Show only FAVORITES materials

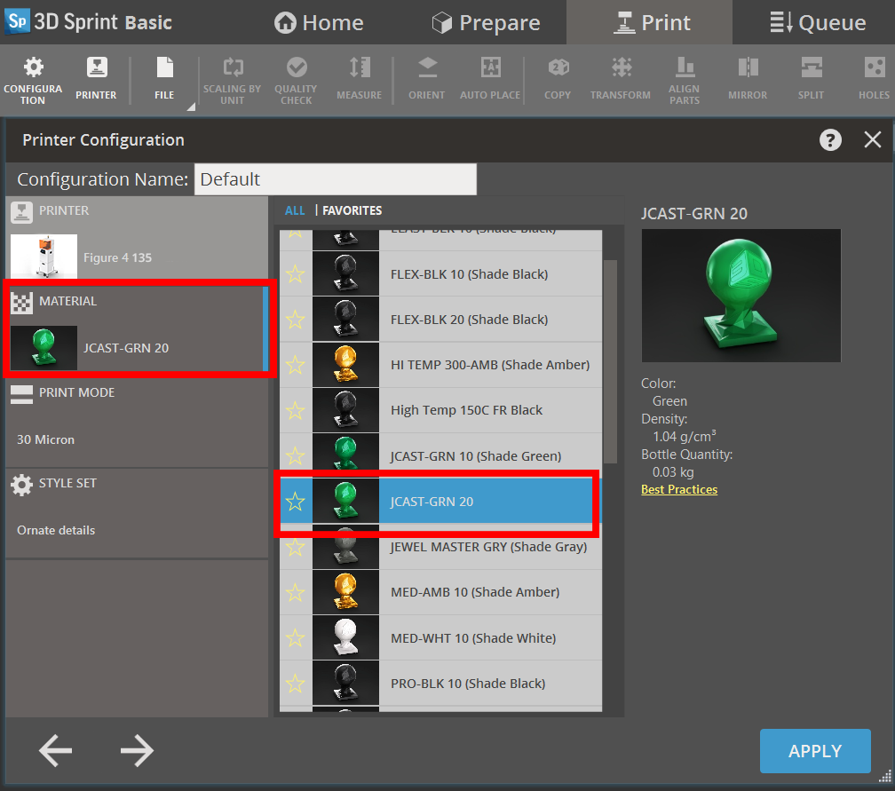coord(351,210)
